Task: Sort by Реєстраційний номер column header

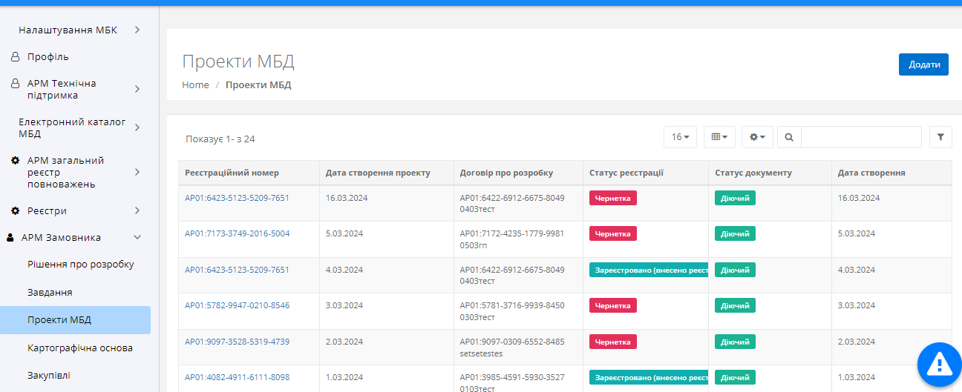Action: [x=232, y=173]
